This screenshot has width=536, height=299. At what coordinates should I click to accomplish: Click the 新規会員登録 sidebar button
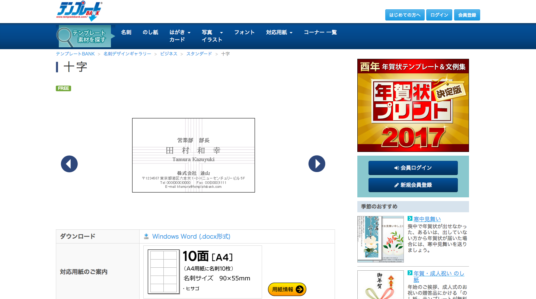point(413,185)
